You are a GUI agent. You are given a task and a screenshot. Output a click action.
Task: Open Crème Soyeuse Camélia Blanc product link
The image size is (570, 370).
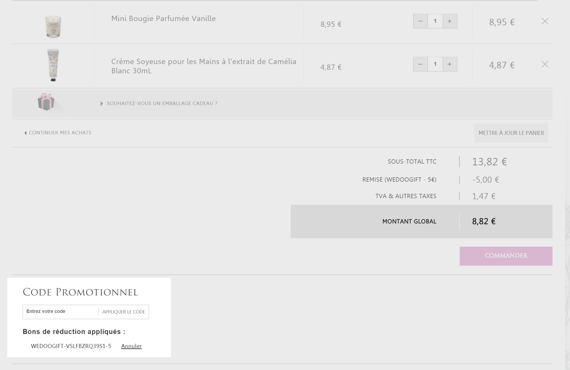(204, 66)
